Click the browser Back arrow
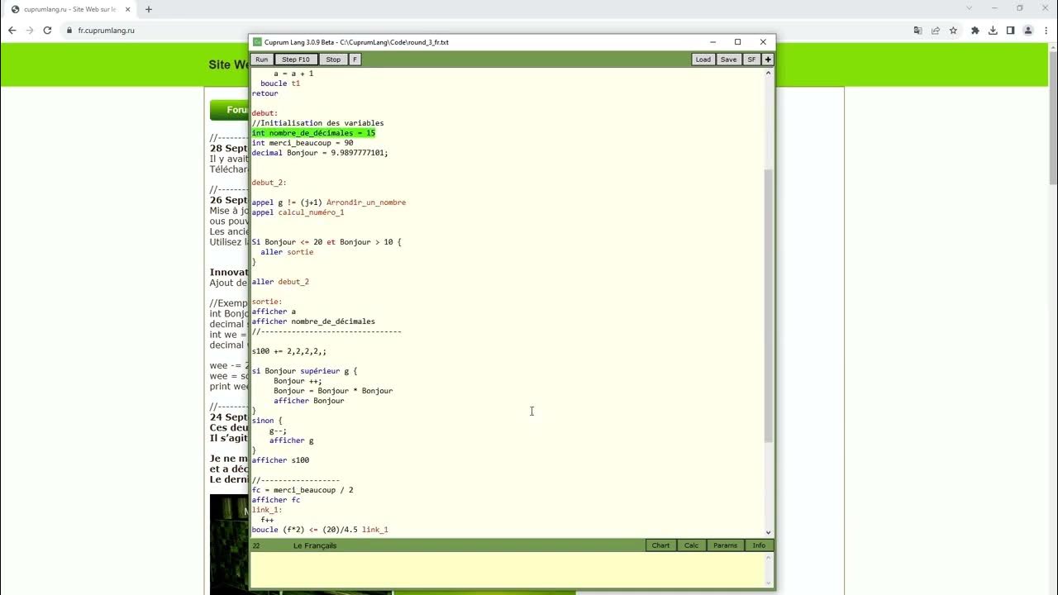Image resolution: width=1058 pixels, height=595 pixels. click(12, 31)
